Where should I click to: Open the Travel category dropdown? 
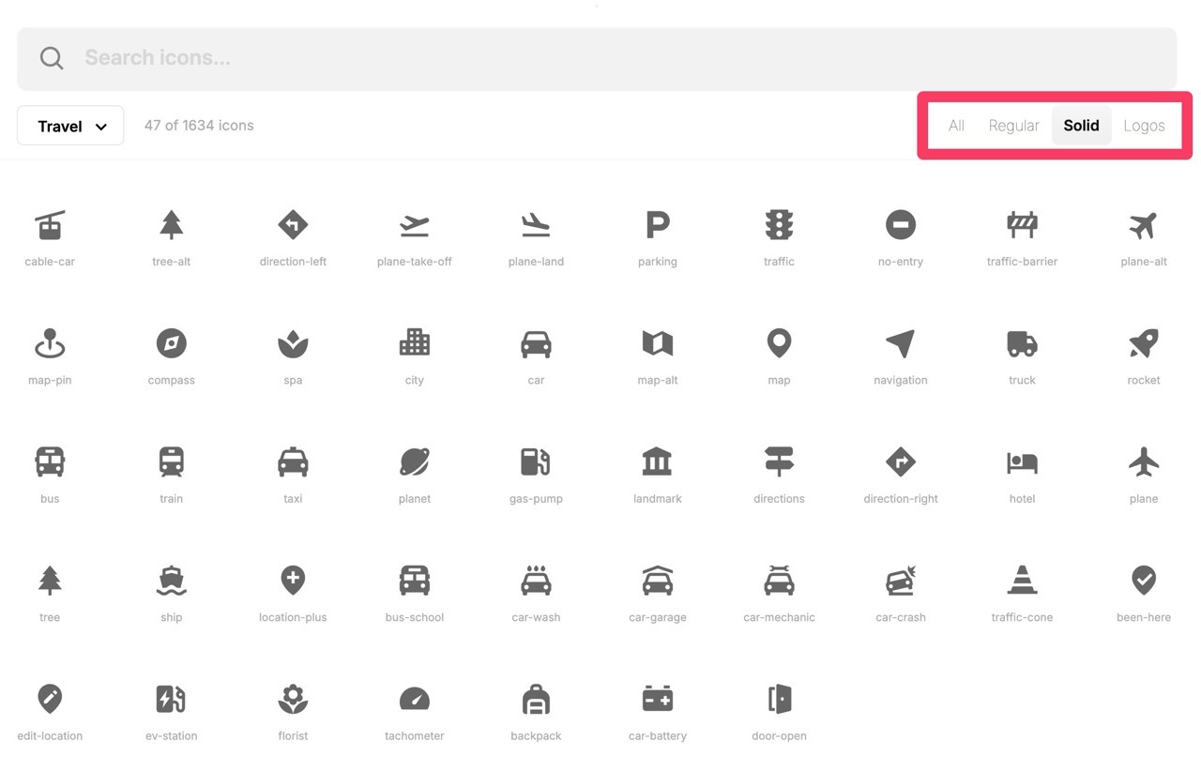click(x=70, y=126)
